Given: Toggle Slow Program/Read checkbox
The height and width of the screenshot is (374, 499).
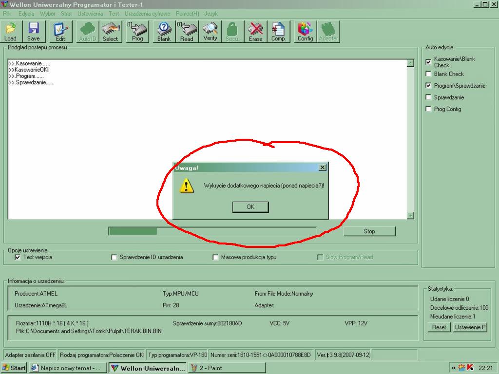Looking at the screenshot, I should (320, 257).
